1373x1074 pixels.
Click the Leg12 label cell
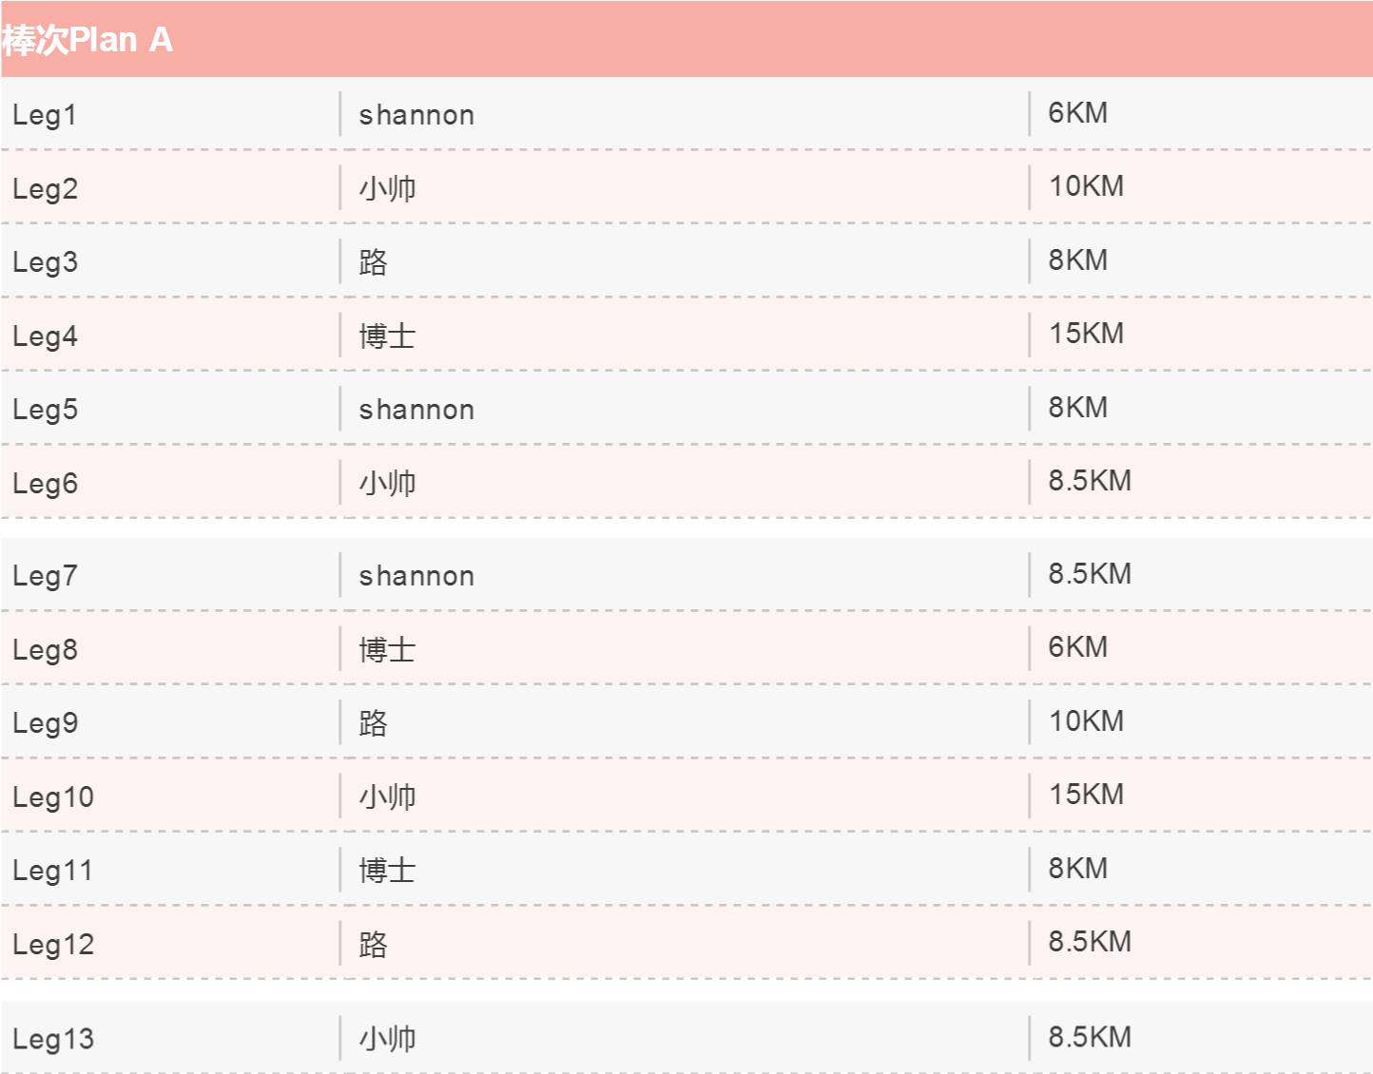[53, 945]
